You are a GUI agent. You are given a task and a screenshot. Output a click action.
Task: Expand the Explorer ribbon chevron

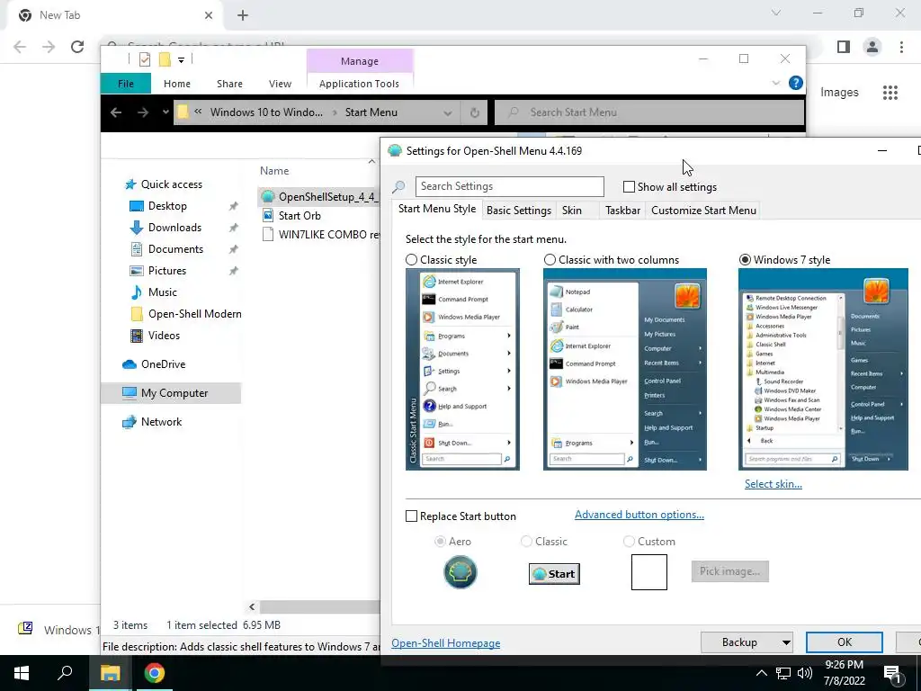coord(775,84)
